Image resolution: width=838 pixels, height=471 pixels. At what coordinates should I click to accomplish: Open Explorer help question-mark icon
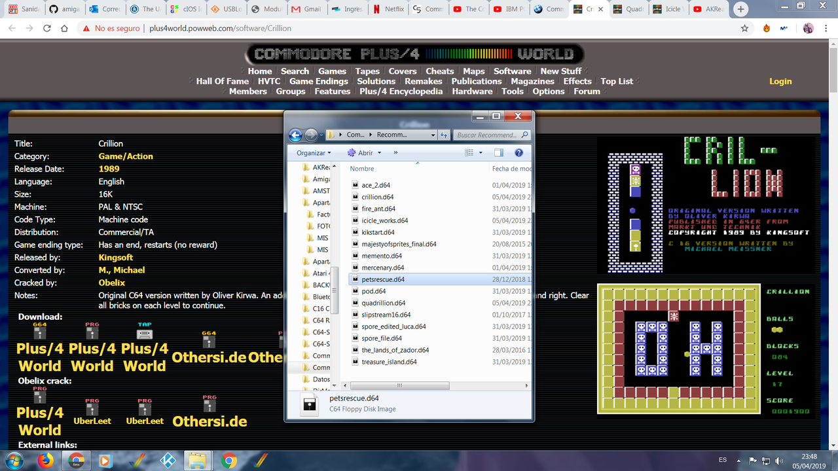[519, 152]
